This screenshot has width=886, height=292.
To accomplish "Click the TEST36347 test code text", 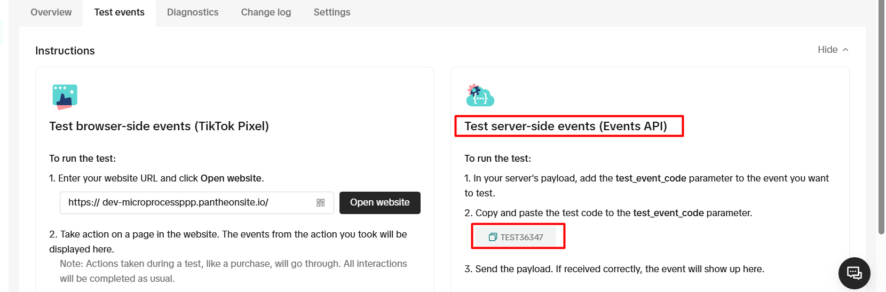I will tap(521, 237).
